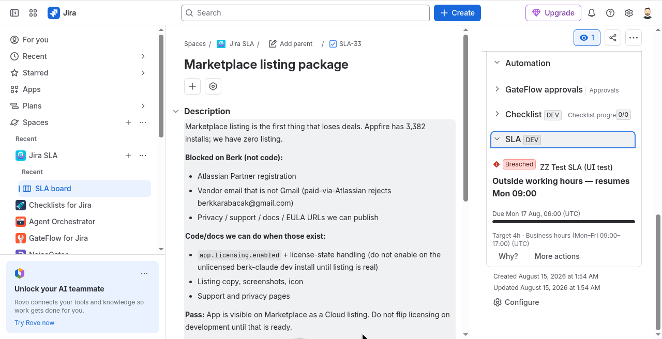Open the help question mark icon
This screenshot has height=339, width=662.
(610, 13)
